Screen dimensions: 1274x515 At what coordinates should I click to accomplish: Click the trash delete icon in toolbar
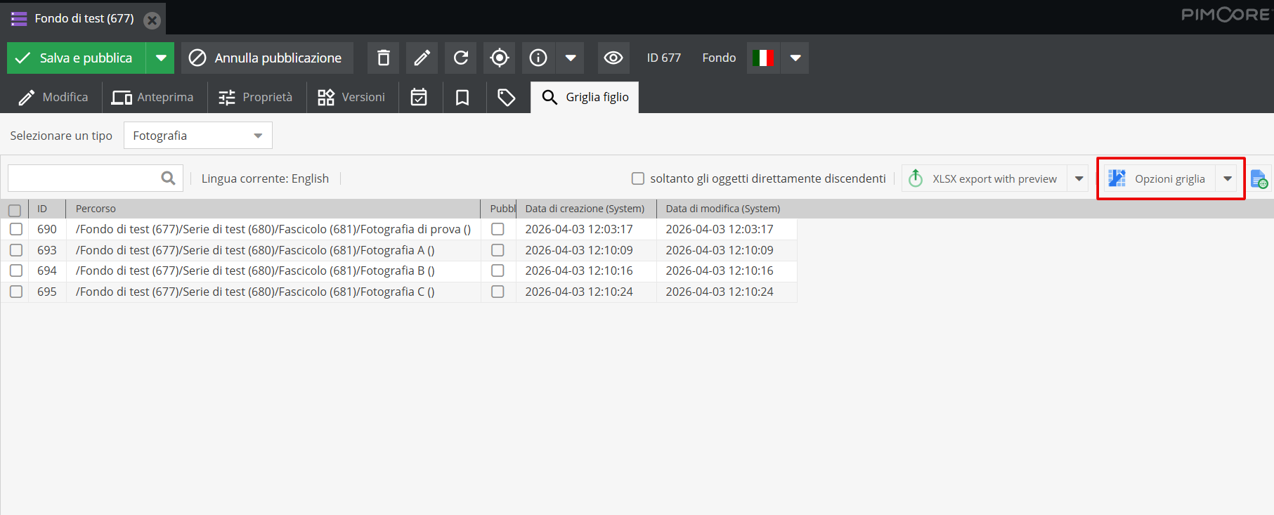tap(383, 58)
